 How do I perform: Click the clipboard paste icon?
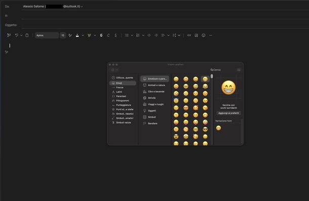[x=27, y=35]
